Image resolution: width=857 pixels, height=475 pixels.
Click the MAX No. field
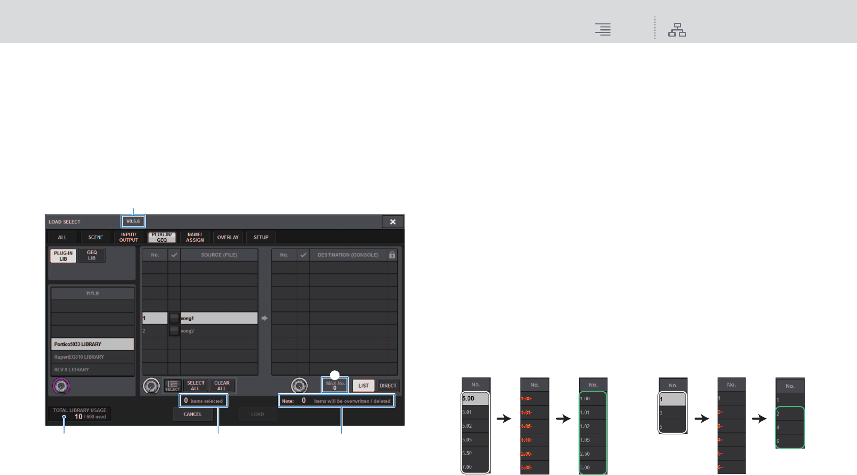(335, 385)
